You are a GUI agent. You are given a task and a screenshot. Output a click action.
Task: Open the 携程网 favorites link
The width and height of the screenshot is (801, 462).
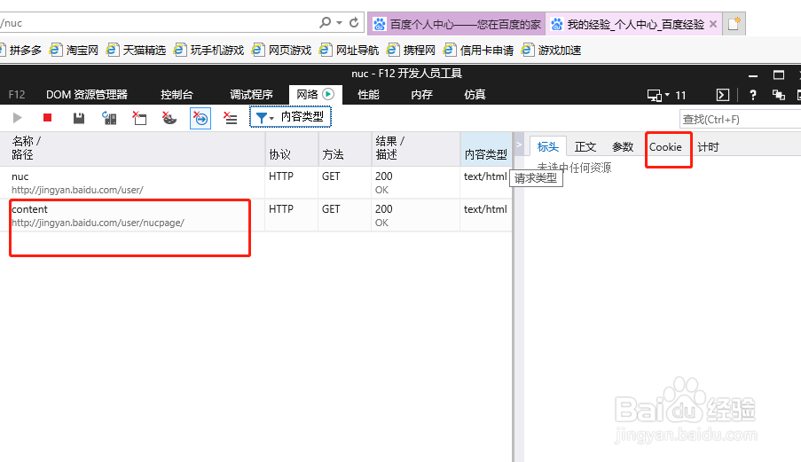pyautogui.click(x=412, y=50)
